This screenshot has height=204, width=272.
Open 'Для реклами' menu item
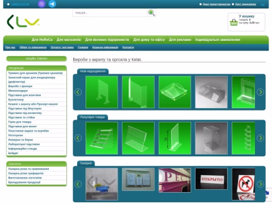pos(180,40)
